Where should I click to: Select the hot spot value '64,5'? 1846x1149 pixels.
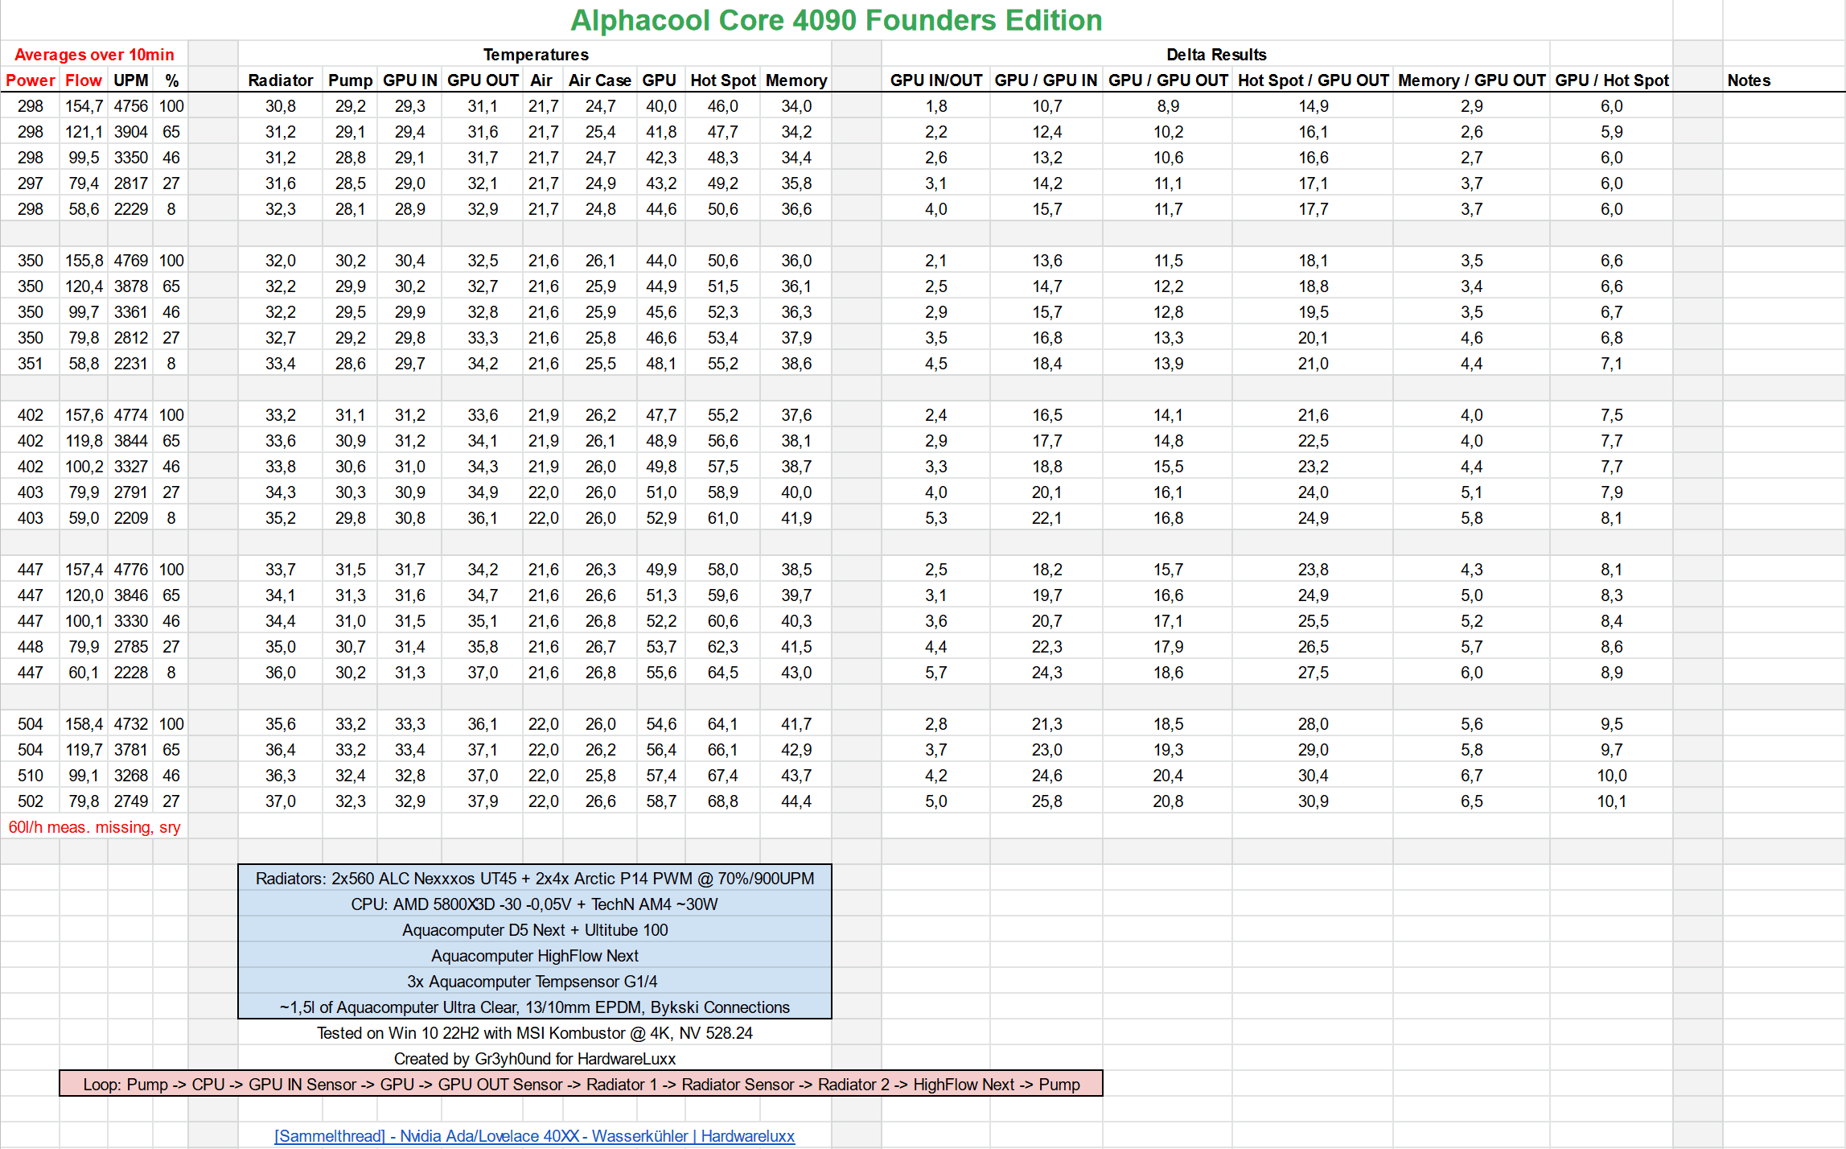tap(723, 673)
